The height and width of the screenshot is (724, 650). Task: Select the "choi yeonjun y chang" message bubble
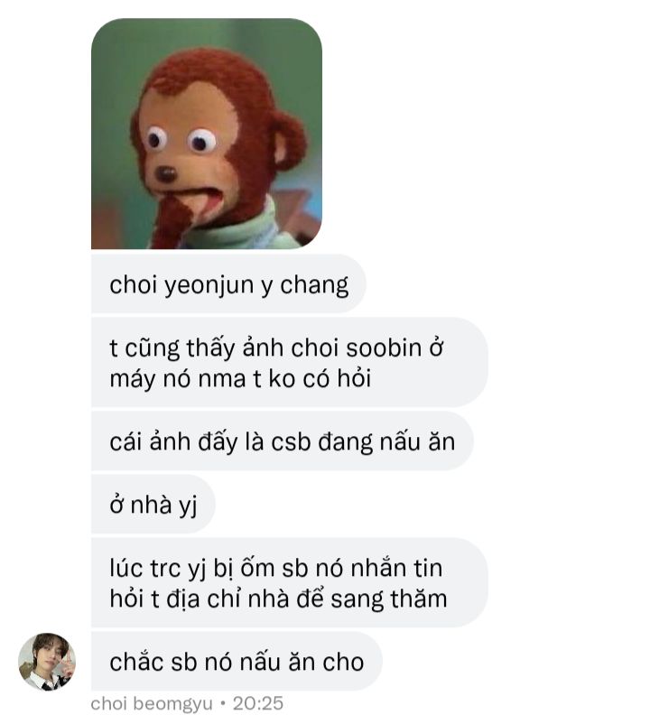coord(228,283)
